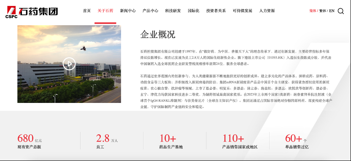Click the 企业概况 heading
The image size is (351, 161).
[x=158, y=34]
